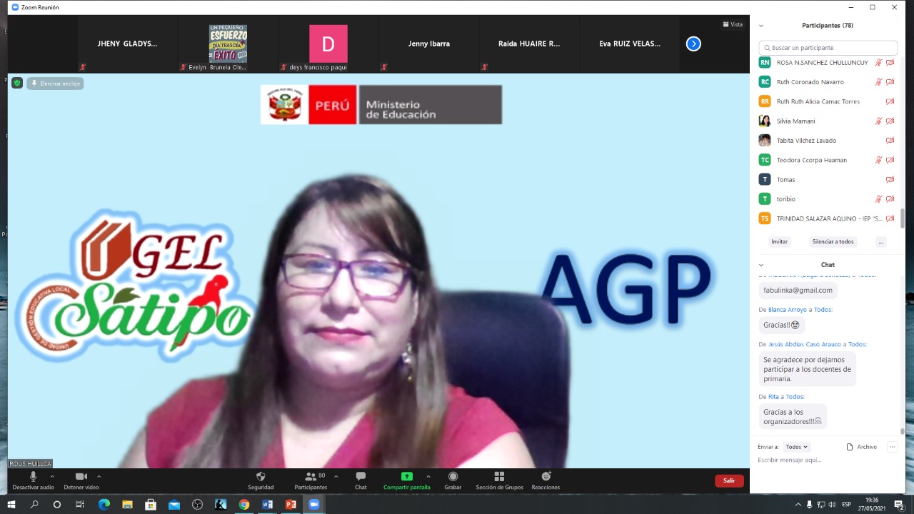914x514 pixels.
Task: Open chat more options ellipsis
Action: pyautogui.click(x=892, y=447)
